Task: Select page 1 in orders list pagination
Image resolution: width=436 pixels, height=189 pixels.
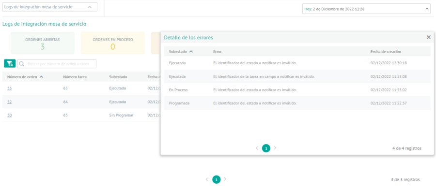Action: click(x=217, y=179)
